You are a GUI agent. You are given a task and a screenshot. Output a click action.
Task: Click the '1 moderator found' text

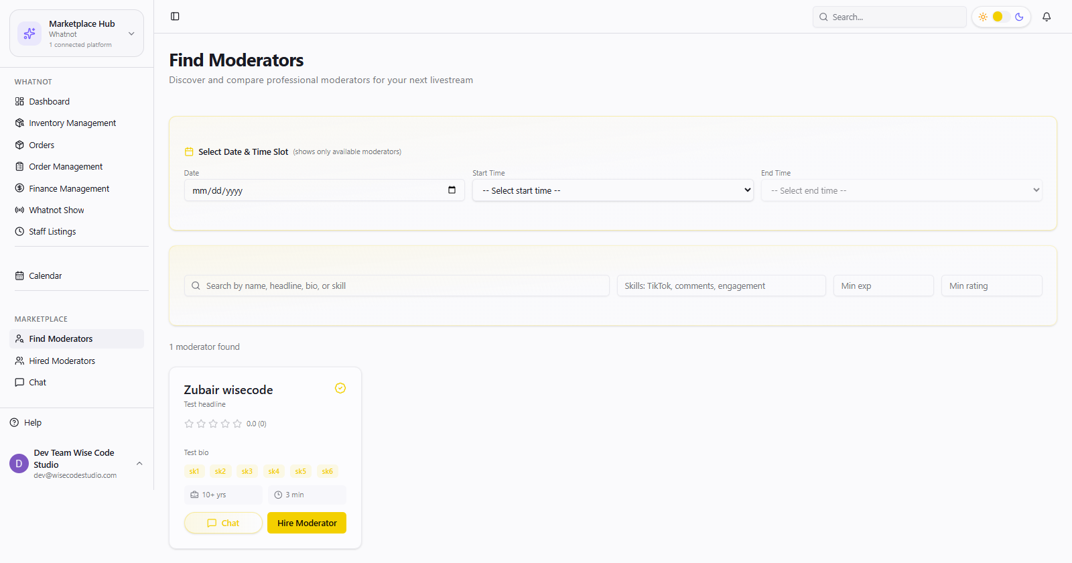pos(204,347)
